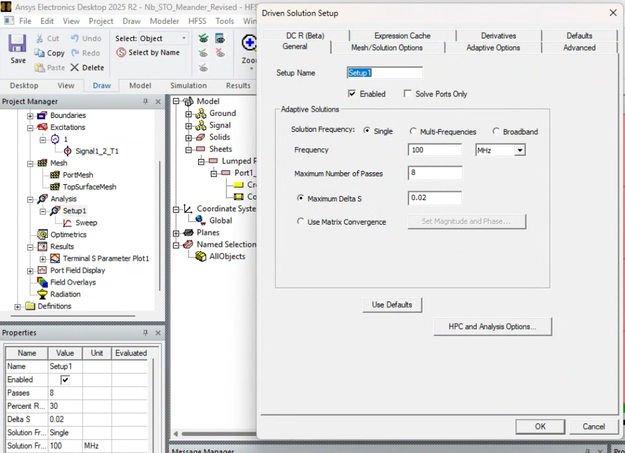
Task: Click the TopSurfaceMesh mesh icon
Action: coord(55,187)
